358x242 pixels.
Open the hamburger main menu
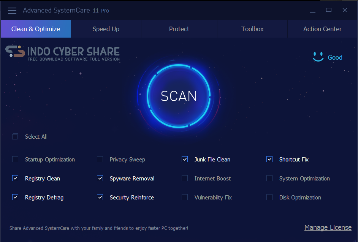[12, 11]
